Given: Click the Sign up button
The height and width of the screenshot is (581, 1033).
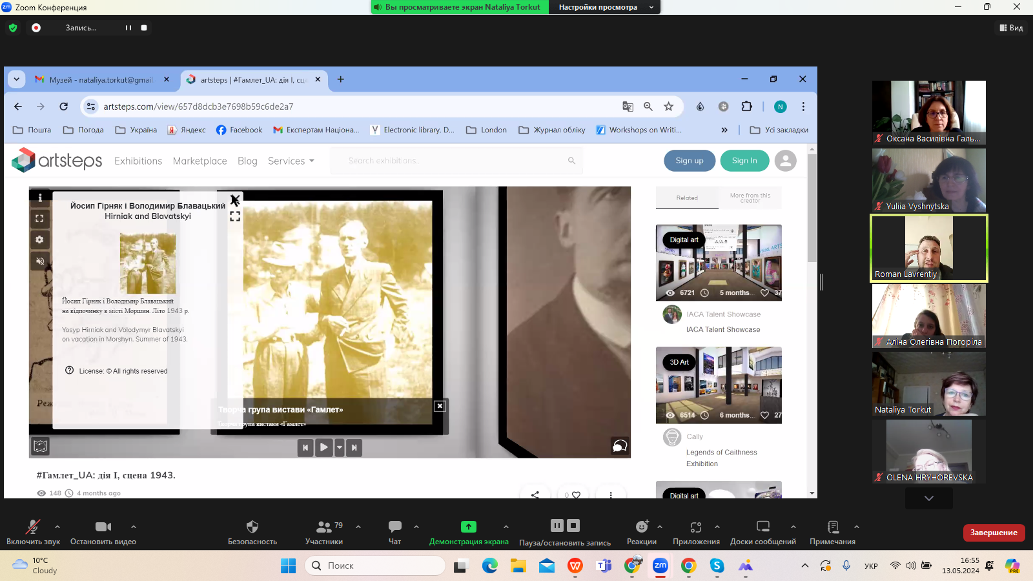Looking at the screenshot, I should pos(689,161).
